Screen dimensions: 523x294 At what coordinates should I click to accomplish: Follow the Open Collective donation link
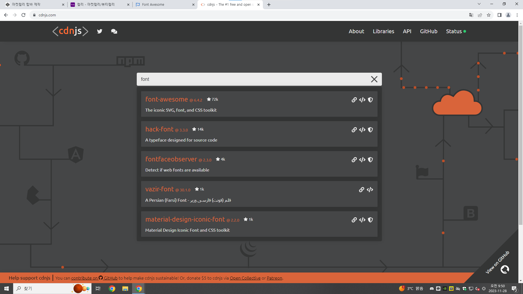[245, 278]
